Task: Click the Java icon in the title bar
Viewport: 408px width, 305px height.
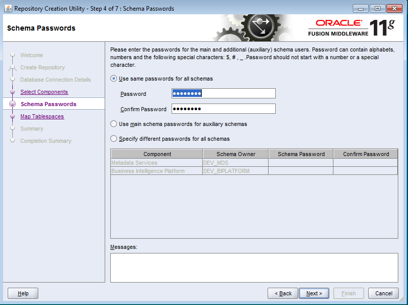Action: 8,9
